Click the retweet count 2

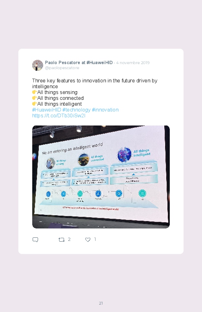[69, 239]
